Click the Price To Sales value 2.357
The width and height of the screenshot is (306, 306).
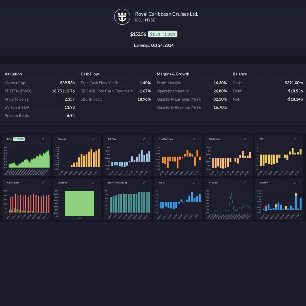tap(70, 99)
